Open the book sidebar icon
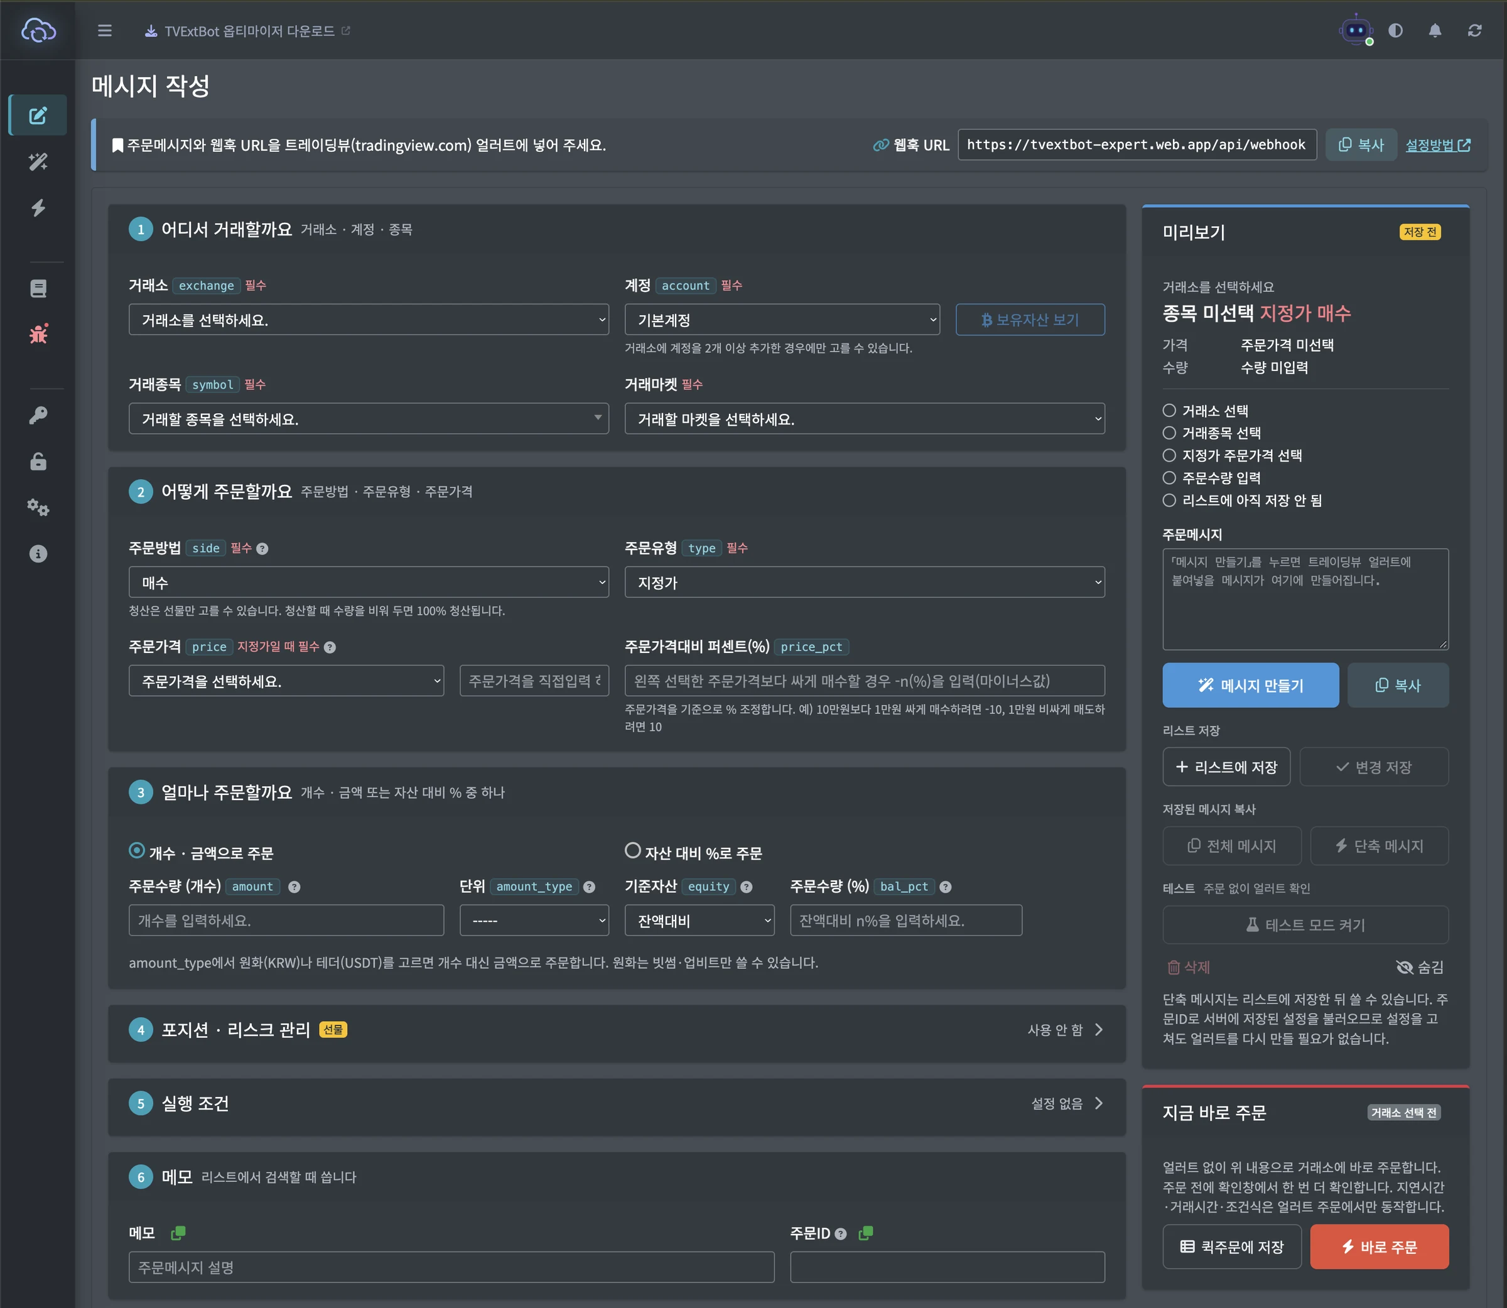This screenshot has height=1308, width=1507. pos(38,288)
